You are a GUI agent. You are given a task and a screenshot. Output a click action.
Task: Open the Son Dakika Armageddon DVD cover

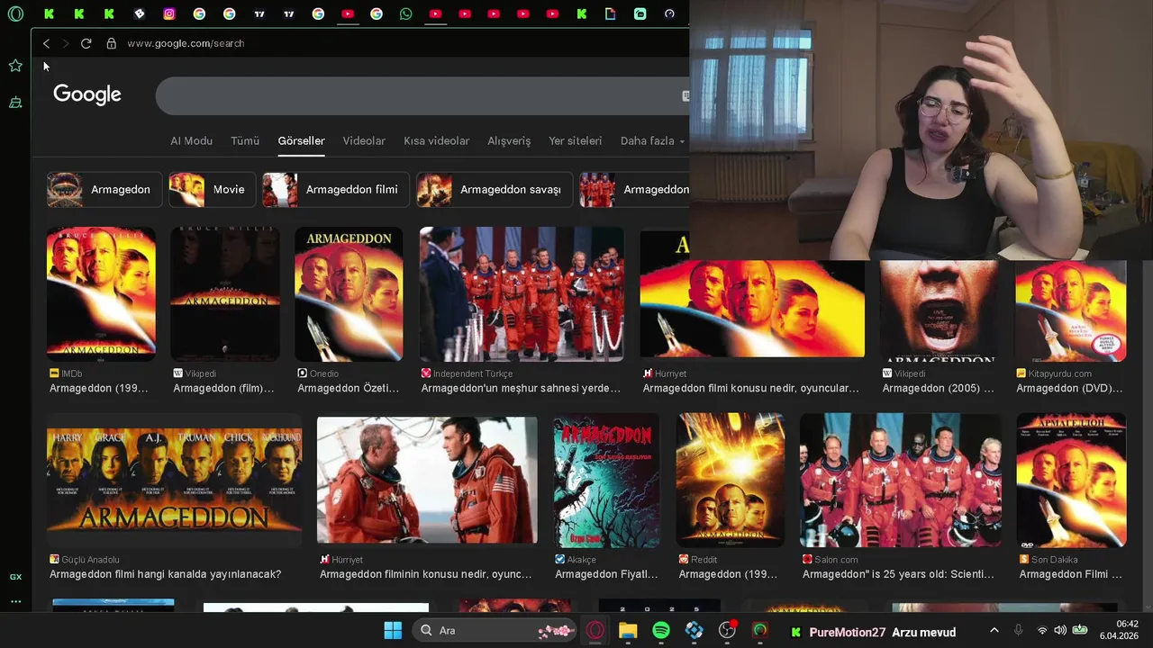(x=1071, y=481)
